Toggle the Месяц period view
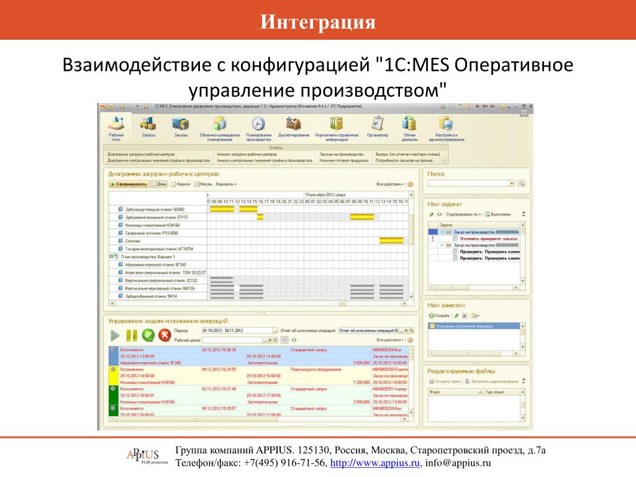Viewport: 636px width, 477px height. tap(203, 184)
